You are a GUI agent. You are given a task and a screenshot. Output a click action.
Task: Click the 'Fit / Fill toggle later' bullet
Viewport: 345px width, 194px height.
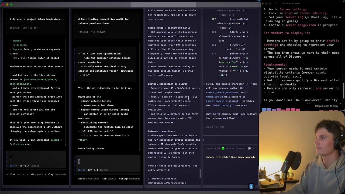pos(34,58)
